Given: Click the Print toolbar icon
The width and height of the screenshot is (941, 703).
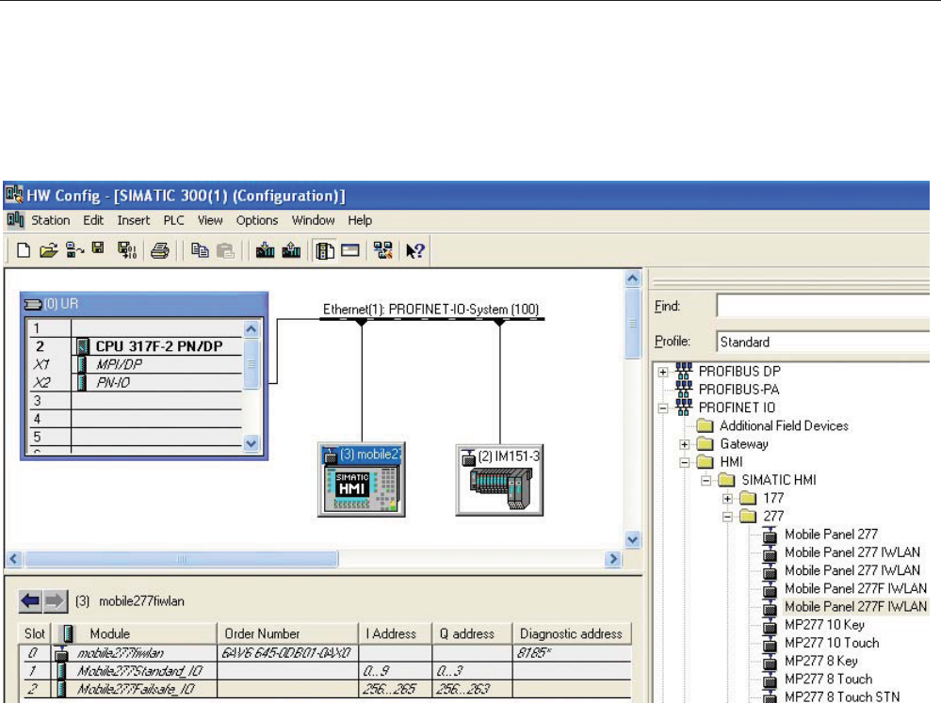Looking at the screenshot, I should point(159,250).
